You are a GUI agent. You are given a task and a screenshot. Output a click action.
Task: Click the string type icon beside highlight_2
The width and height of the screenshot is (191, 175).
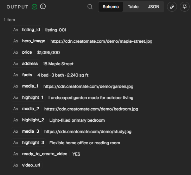click(15, 120)
